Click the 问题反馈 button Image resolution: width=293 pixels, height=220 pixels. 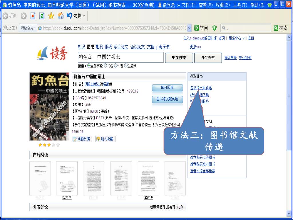[82, 139]
